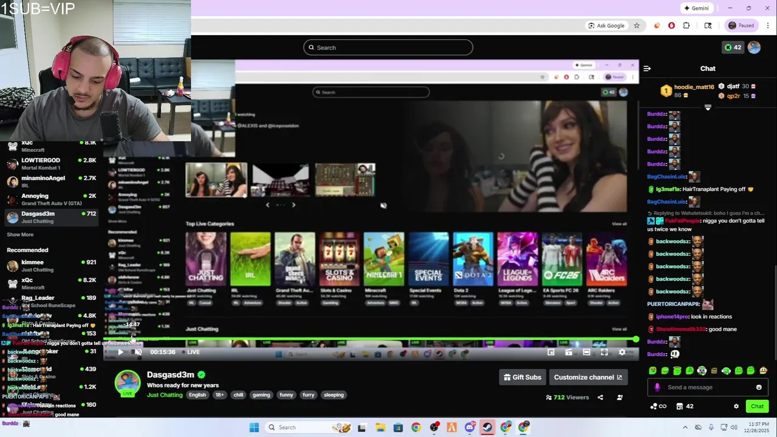Bookmark this tab with star icon

pyautogui.click(x=637, y=25)
